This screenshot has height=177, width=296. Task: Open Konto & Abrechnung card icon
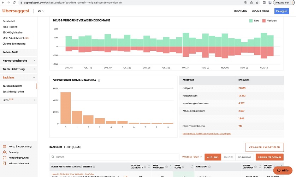[4, 146]
